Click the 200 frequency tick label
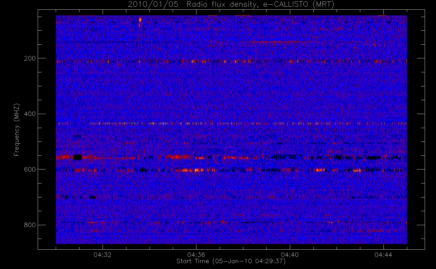Viewport: 436px width, 269px height. [x=30, y=58]
